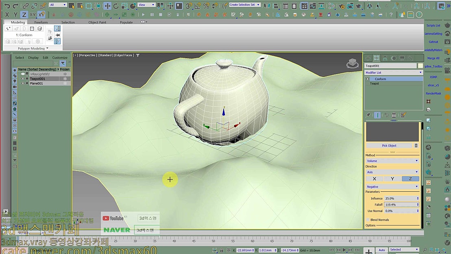
Task: Open the Utilities wrench panel
Action: tap(411, 58)
